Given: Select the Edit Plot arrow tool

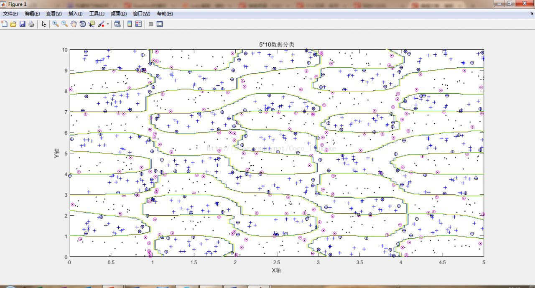Looking at the screenshot, I should pyautogui.click(x=44, y=24).
